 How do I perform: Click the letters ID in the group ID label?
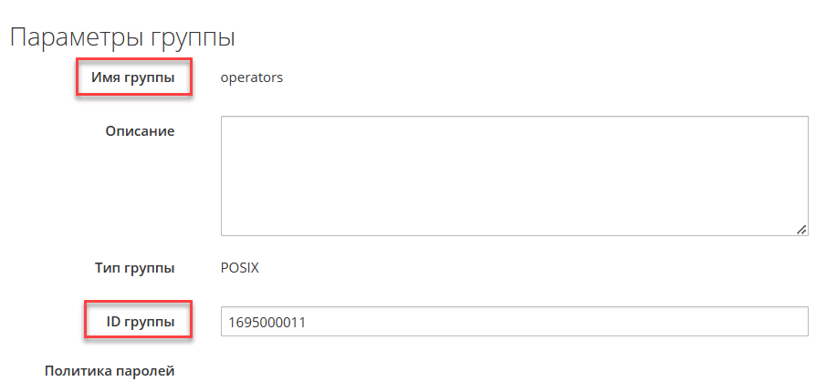(x=115, y=321)
